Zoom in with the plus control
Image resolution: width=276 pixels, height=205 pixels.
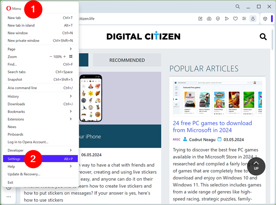[x=64, y=57]
